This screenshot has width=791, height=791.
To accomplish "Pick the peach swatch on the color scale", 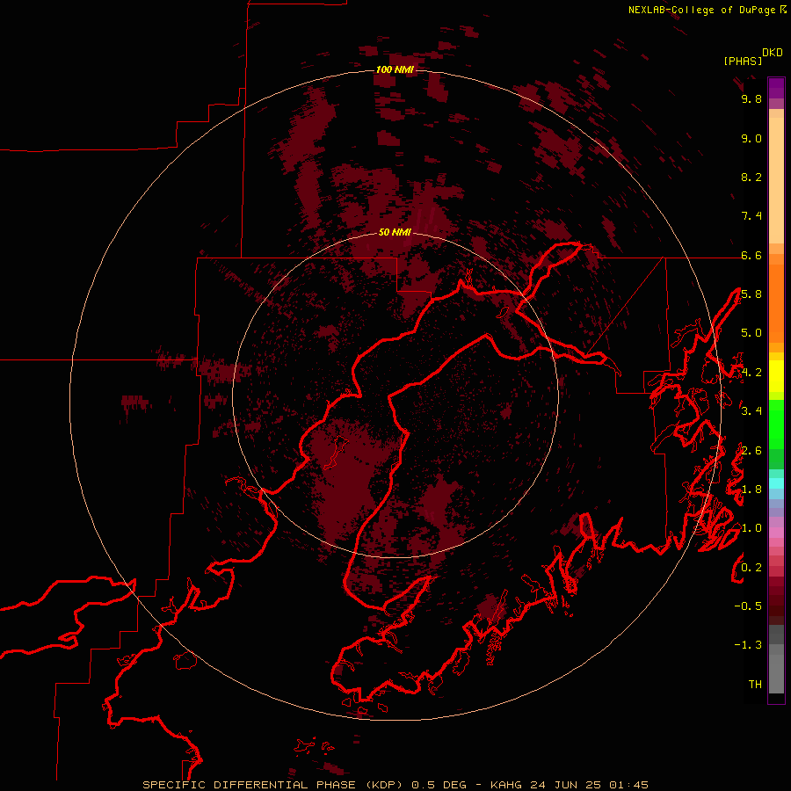I will coord(776,182).
